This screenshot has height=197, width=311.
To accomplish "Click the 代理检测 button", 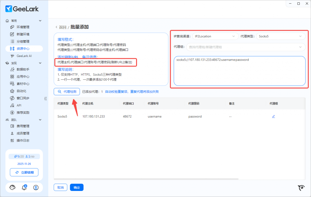I will pos(67,92).
